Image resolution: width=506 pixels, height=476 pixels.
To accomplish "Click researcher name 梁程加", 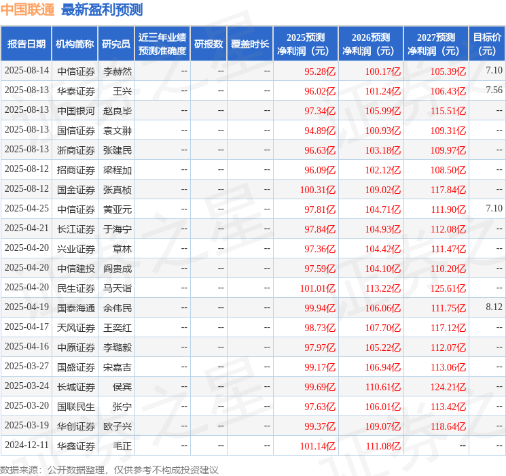I will pos(117,170).
